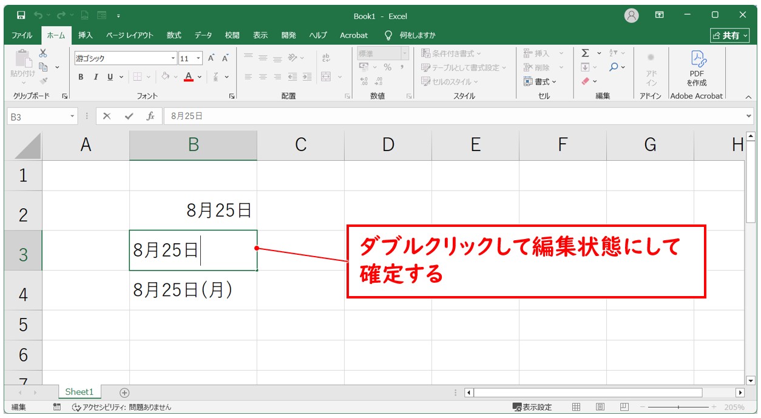Open the Page Layout tab
Screen dimensions: 761x418
click(x=130, y=35)
